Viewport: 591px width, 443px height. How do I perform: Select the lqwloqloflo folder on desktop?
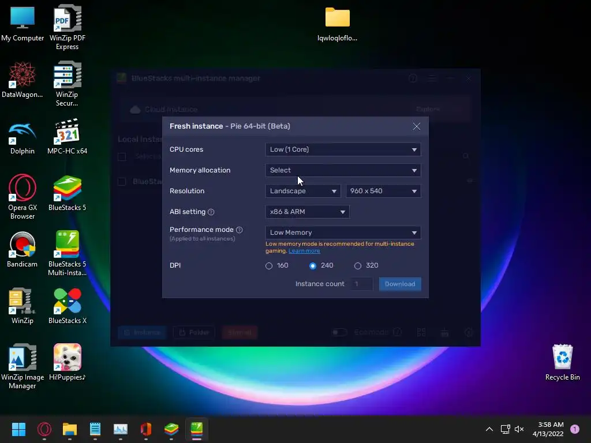tap(337, 24)
